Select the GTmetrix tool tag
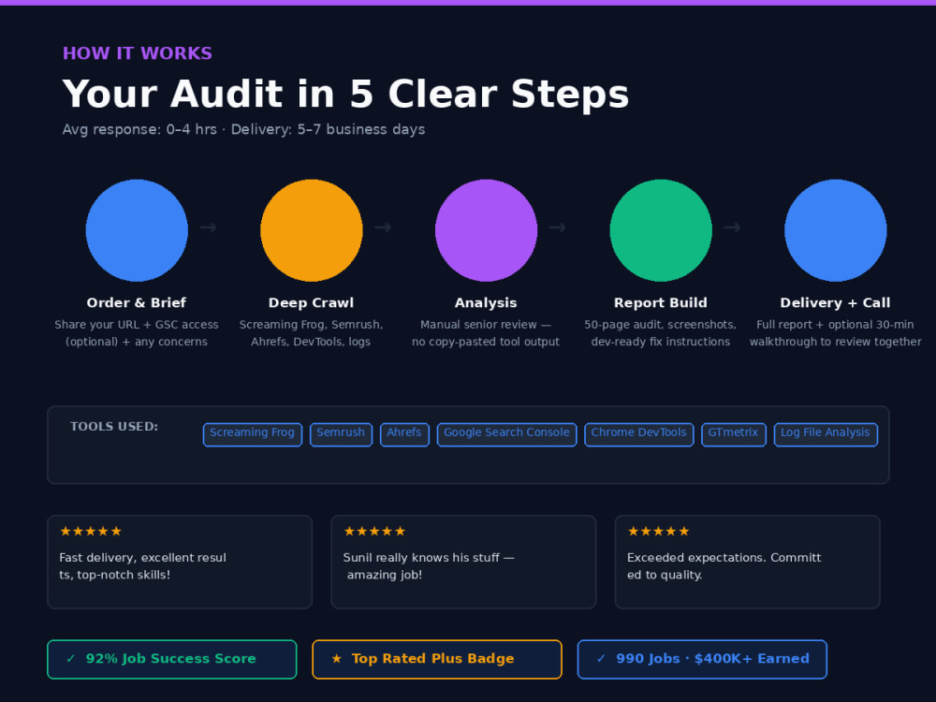This screenshot has width=936, height=702. pos(734,434)
